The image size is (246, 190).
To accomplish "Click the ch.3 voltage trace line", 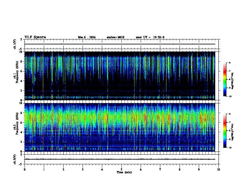I will [x=120, y=159].
